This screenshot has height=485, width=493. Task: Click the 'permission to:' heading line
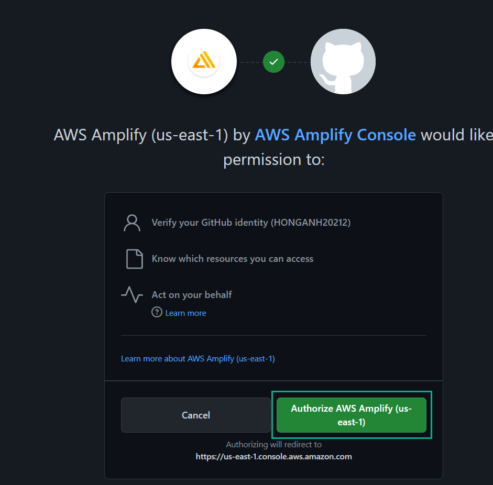(274, 159)
